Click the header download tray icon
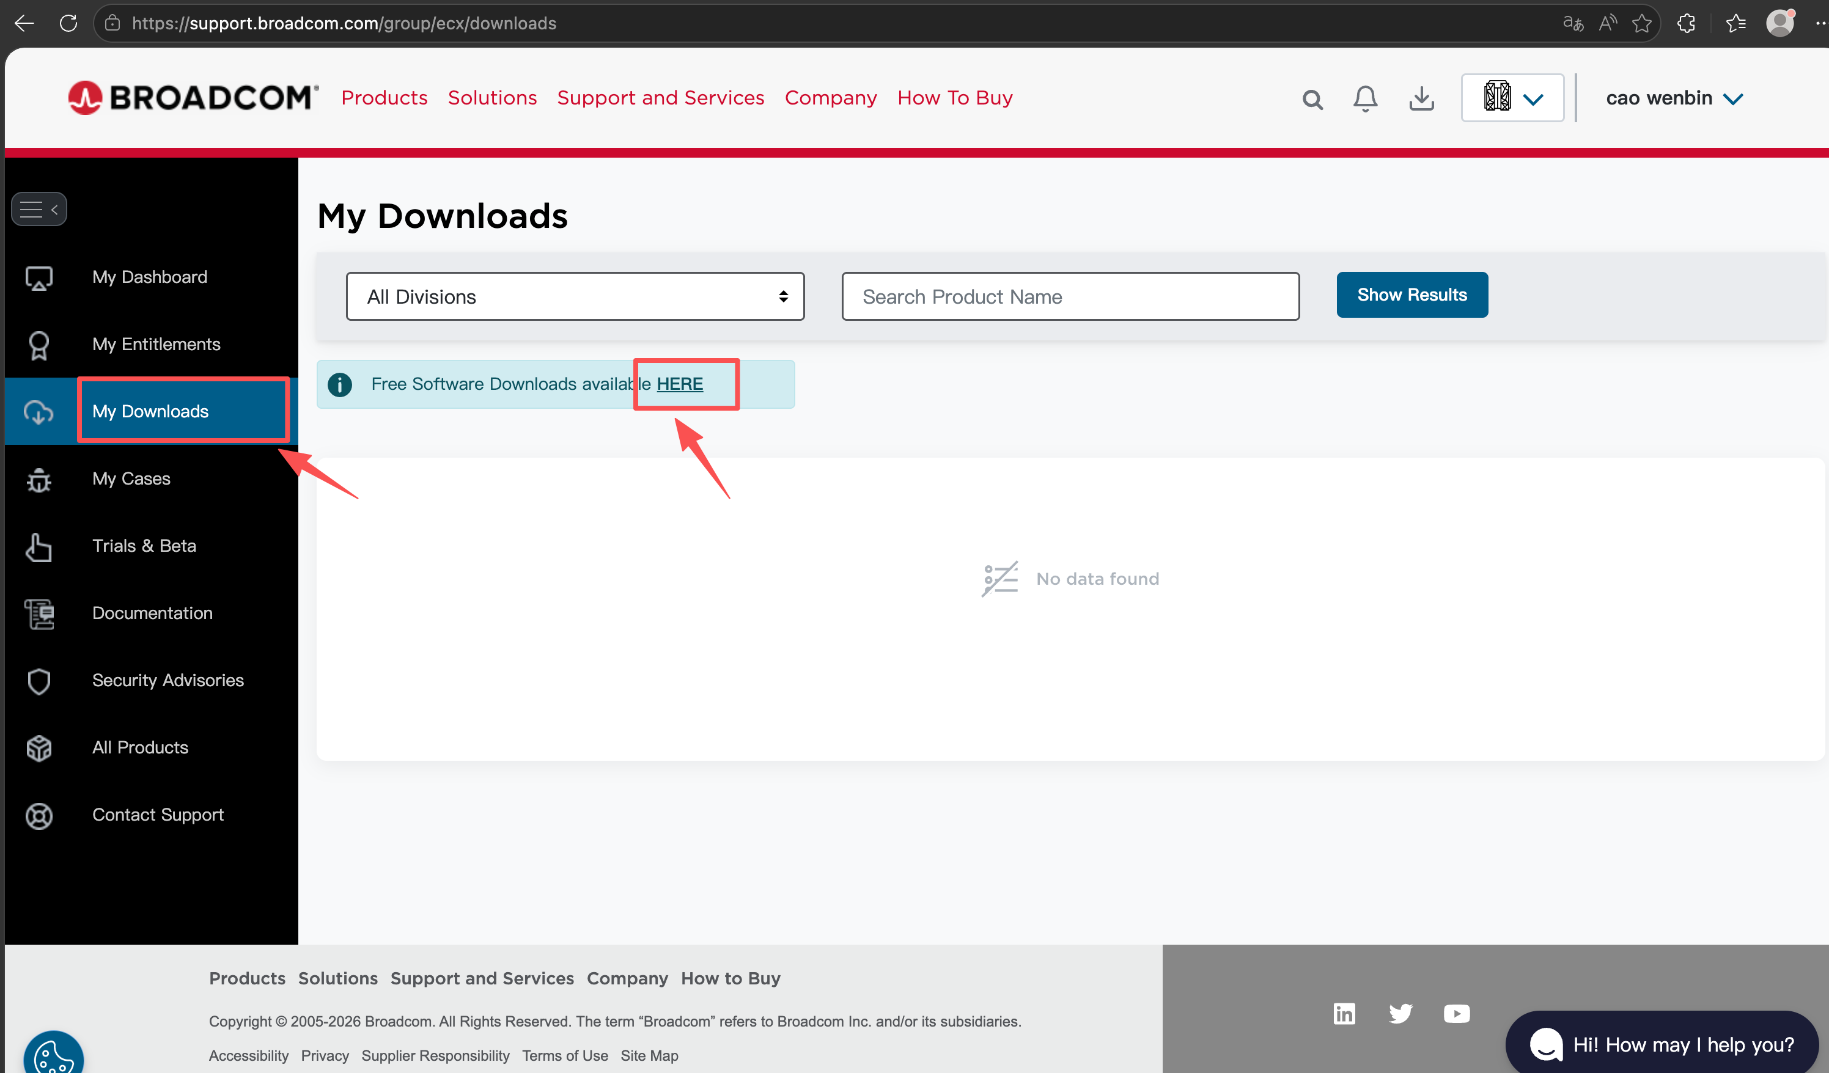 [1421, 98]
